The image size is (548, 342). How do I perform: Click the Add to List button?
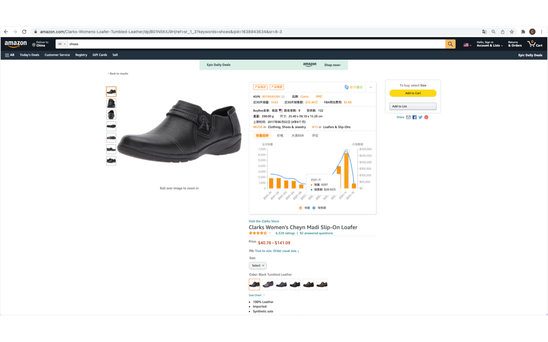click(413, 106)
